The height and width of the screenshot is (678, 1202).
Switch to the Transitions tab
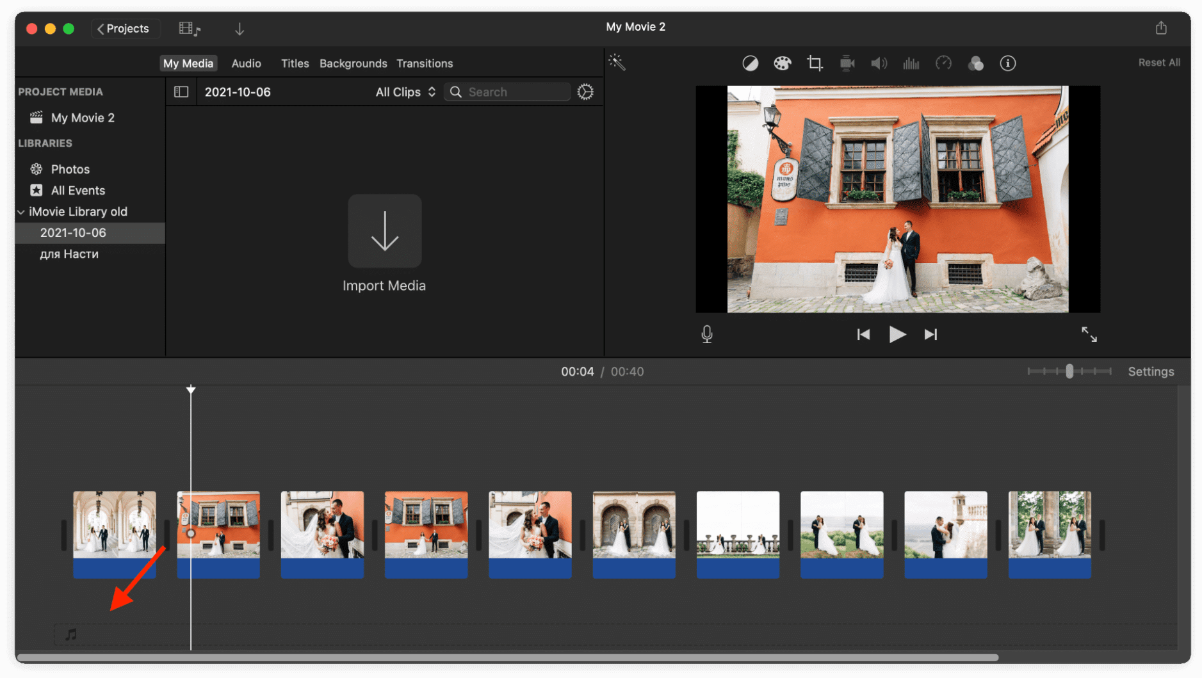point(425,63)
